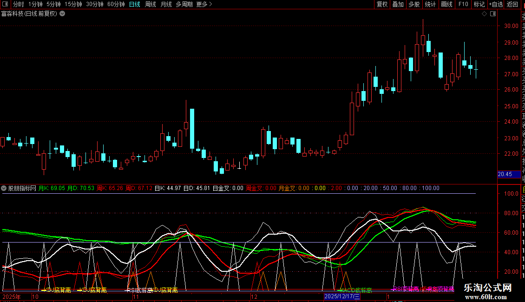The height and width of the screenshot is (302, 525).
Task: Click the month 11 label on time axis
Action: (136, 296)
